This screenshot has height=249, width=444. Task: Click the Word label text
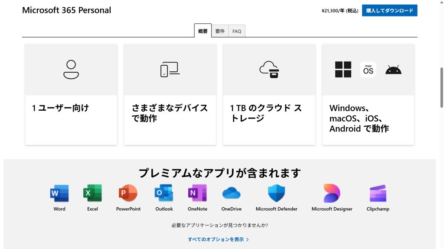[x=59, y=209]
